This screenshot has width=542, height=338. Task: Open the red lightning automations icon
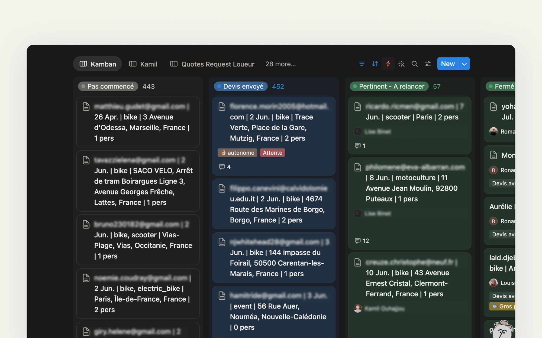point(388,64)
